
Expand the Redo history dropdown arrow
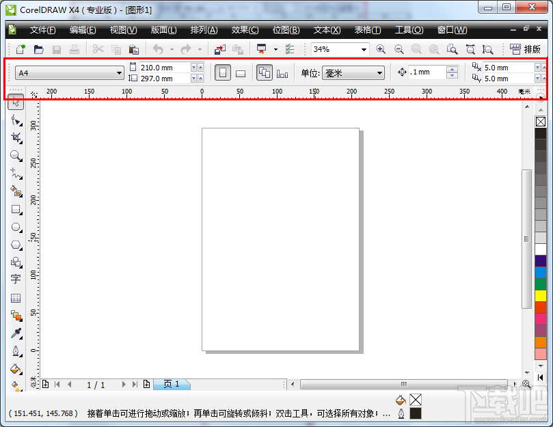point(200,49)
